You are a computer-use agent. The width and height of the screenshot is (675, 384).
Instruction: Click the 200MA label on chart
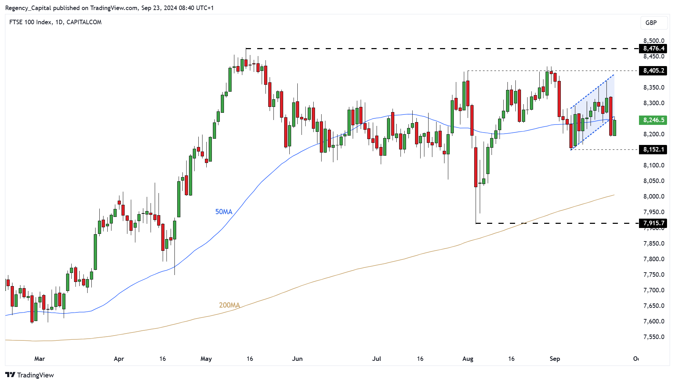[x=229, y=305]
